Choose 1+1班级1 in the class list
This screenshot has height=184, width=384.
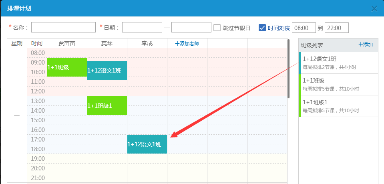(x=338, y=106)
